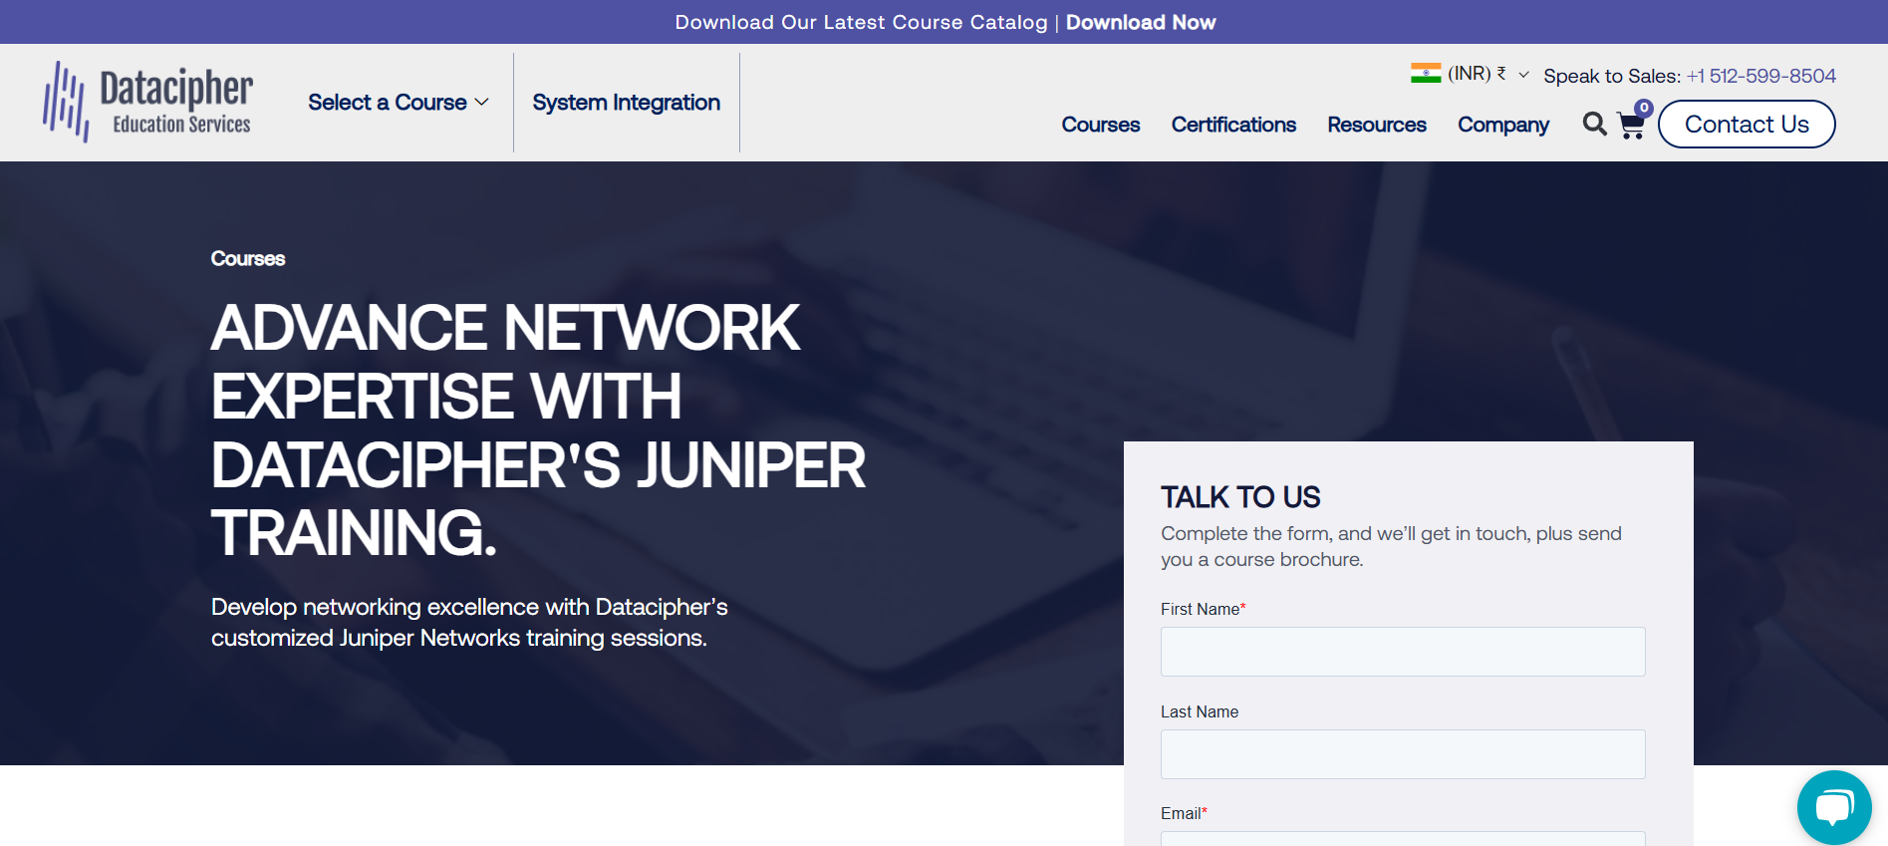The height and width of the screenshot is (846, 1888).
Task: Click the 'Advance Network Expertise' hero heading
Action: click(538, 430)
